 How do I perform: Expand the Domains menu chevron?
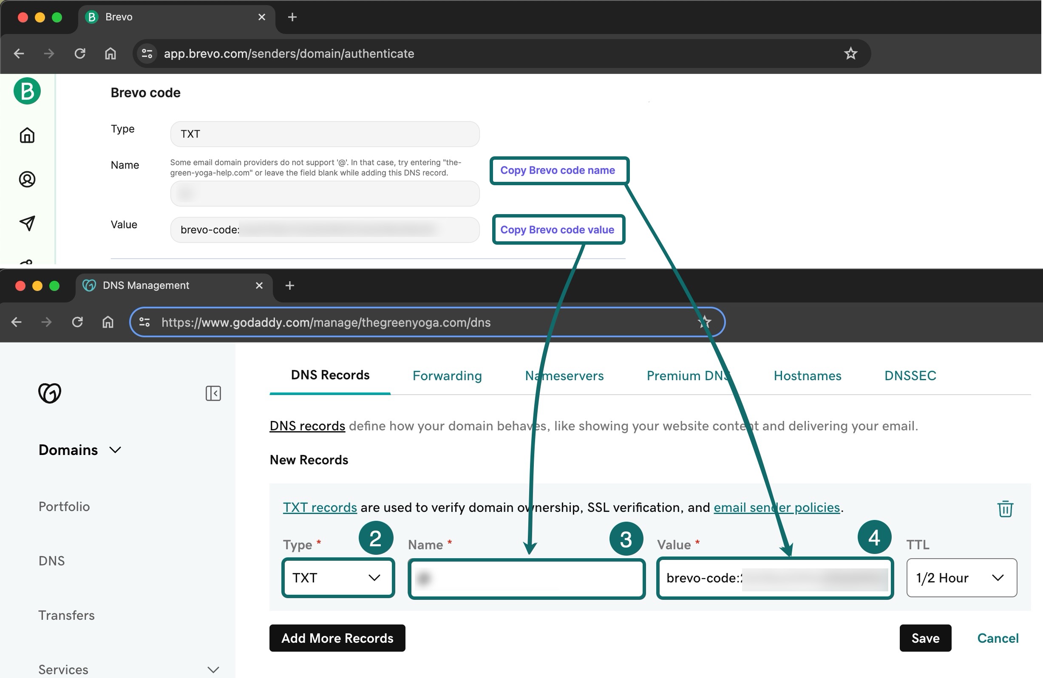pyautogui.click(x=115, y=450)
